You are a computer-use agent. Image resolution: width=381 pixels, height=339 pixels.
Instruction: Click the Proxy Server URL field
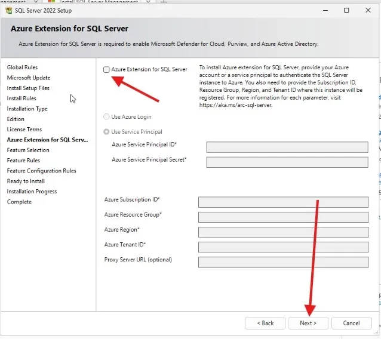point(283,261)
